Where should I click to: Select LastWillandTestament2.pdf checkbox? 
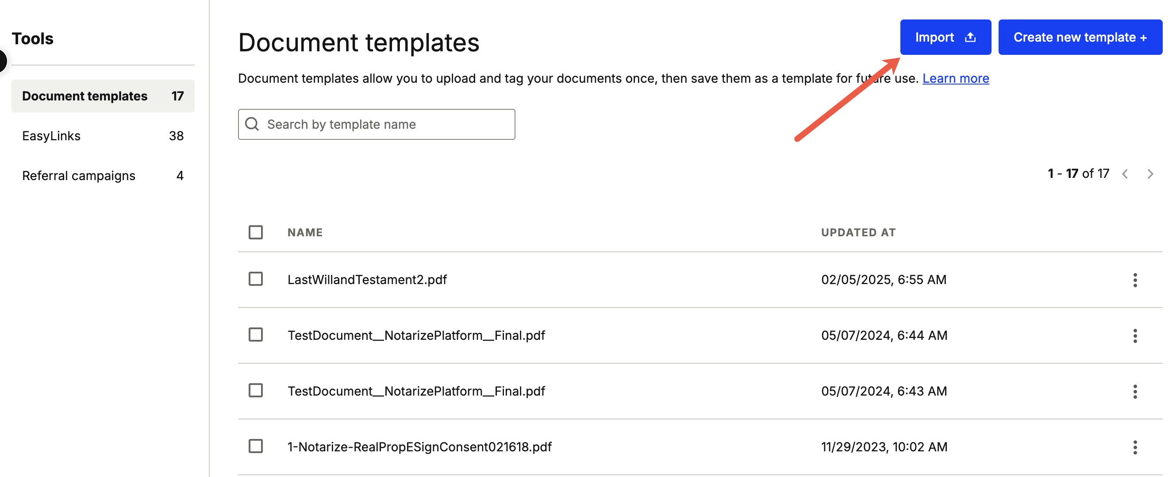[x=256, y=279]
